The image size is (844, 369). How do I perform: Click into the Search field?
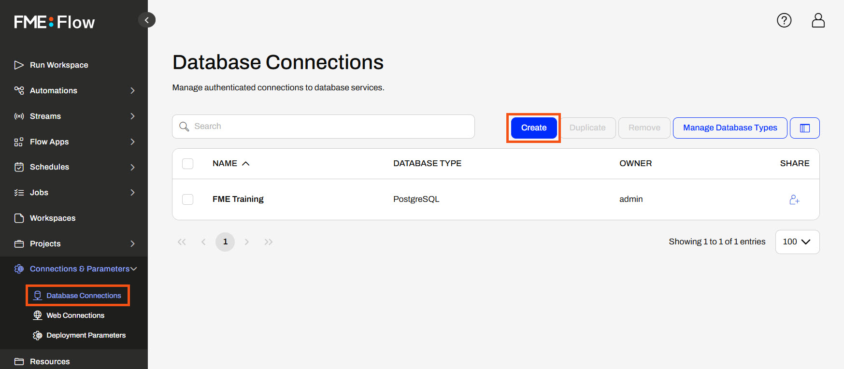pos(329,127)
